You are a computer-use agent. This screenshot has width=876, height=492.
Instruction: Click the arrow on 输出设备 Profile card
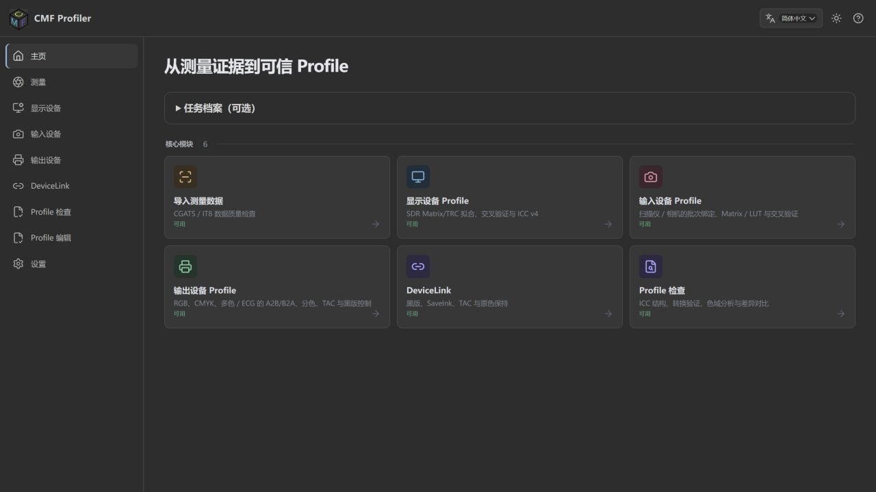click(x=376, y=314)
